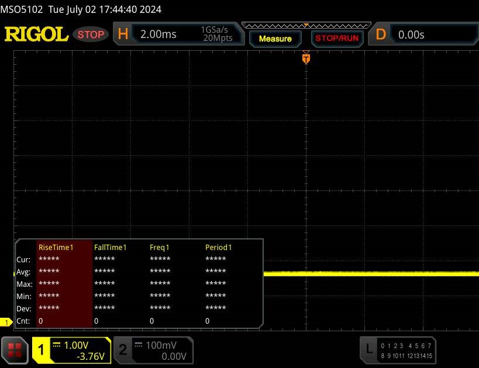Screen dimensions: 479x368
Task: Open the function navigation grid icon
Action: coord(15,350)
